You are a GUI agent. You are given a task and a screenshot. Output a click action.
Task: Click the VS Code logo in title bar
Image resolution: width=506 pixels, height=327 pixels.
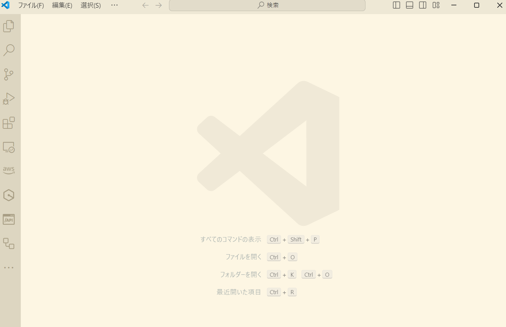point(6,5)
